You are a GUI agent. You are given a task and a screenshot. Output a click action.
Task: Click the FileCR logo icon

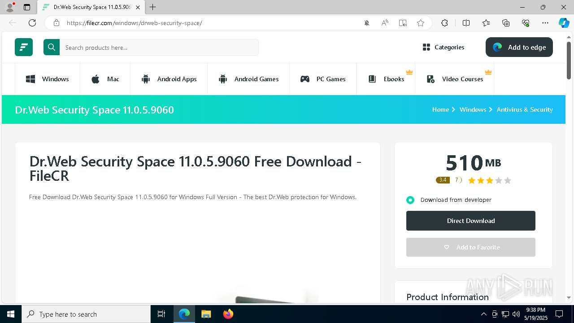pos(24,47)
